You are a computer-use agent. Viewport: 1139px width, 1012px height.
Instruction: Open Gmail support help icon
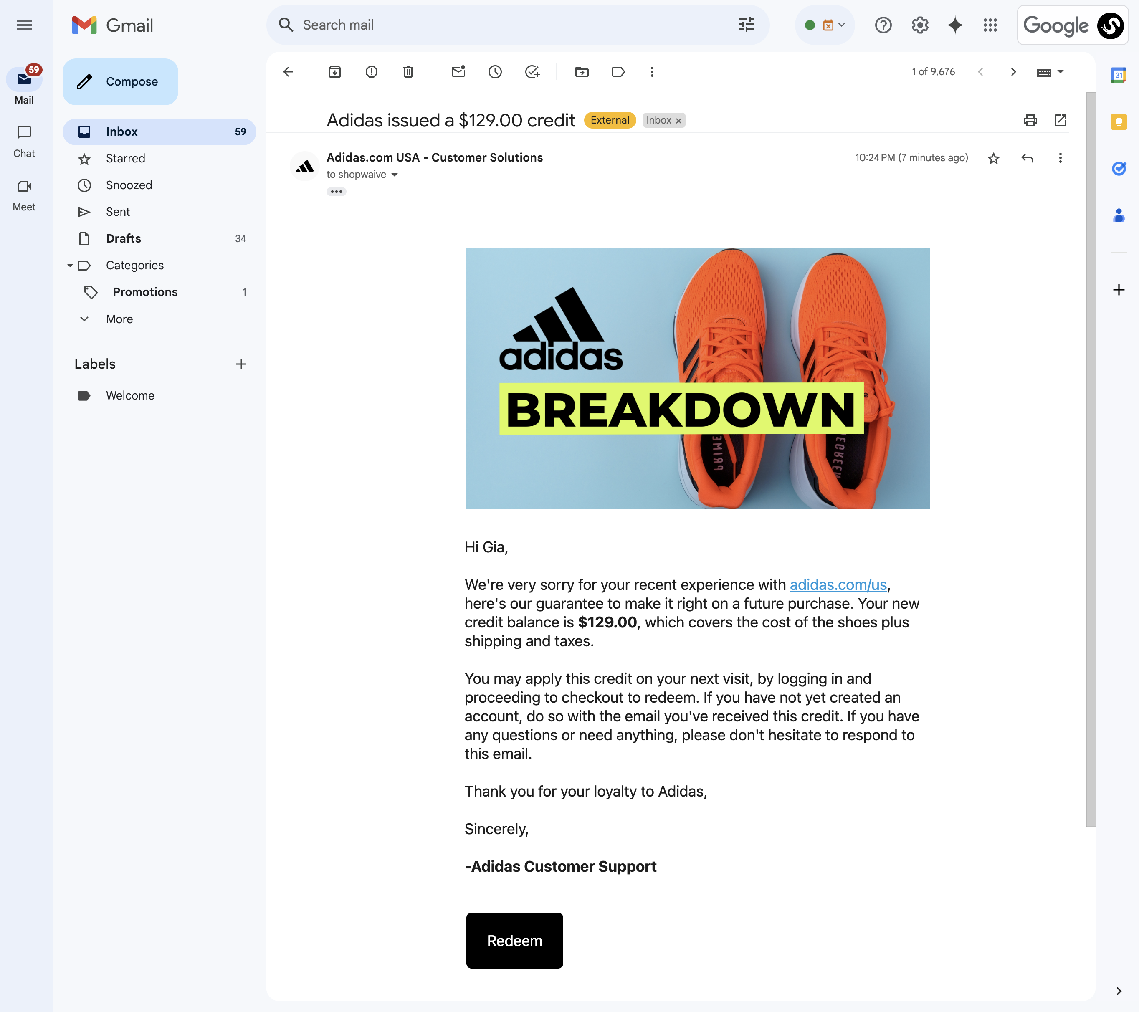[x=883, y=25]
